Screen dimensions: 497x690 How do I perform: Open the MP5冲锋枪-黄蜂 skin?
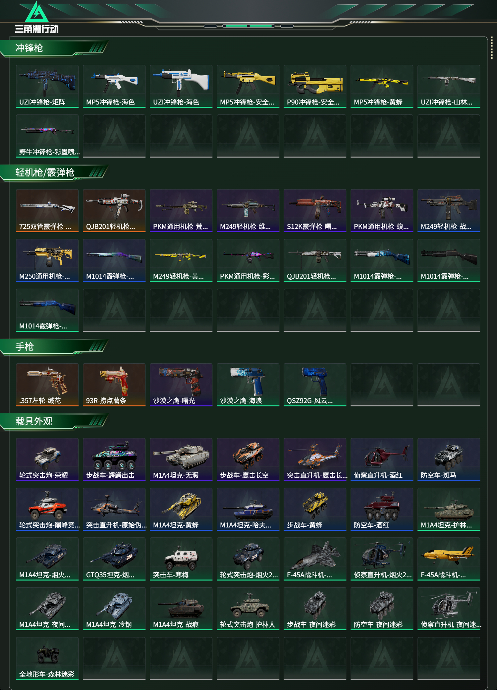pos(382,86)
